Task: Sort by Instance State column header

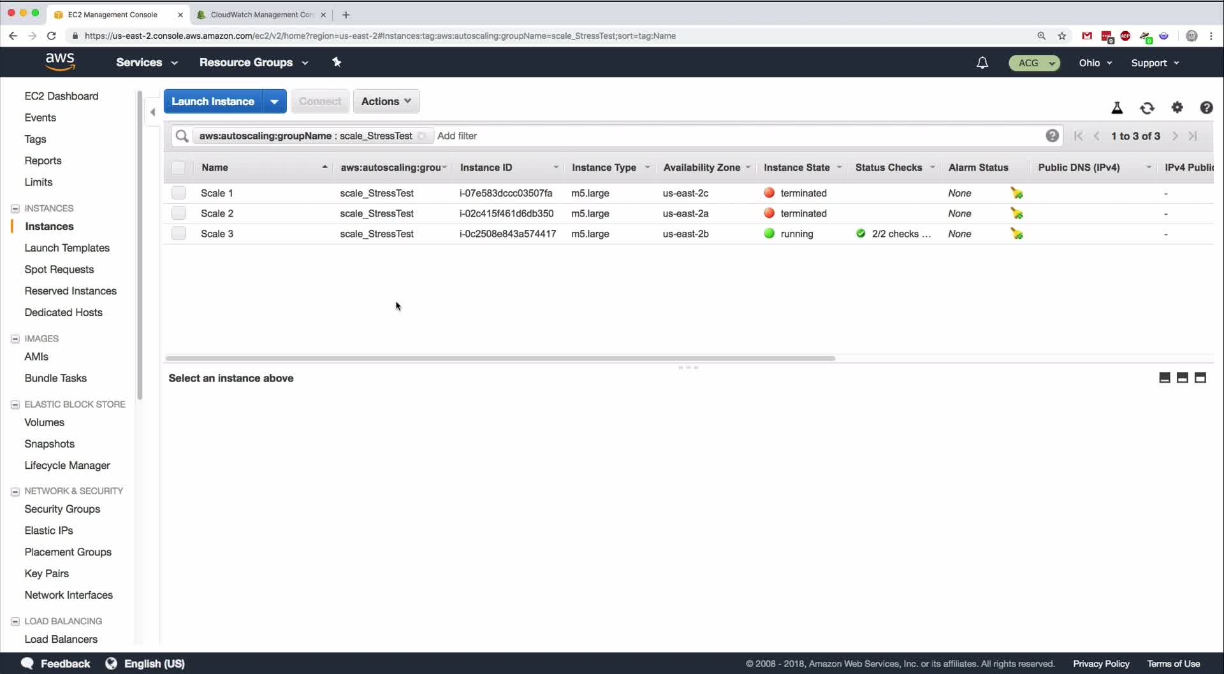Action: click(x=803, y=168)
